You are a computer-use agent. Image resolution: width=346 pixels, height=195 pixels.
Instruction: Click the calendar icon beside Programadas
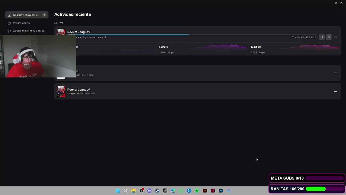pyautogui.click(x=9, y=23)
